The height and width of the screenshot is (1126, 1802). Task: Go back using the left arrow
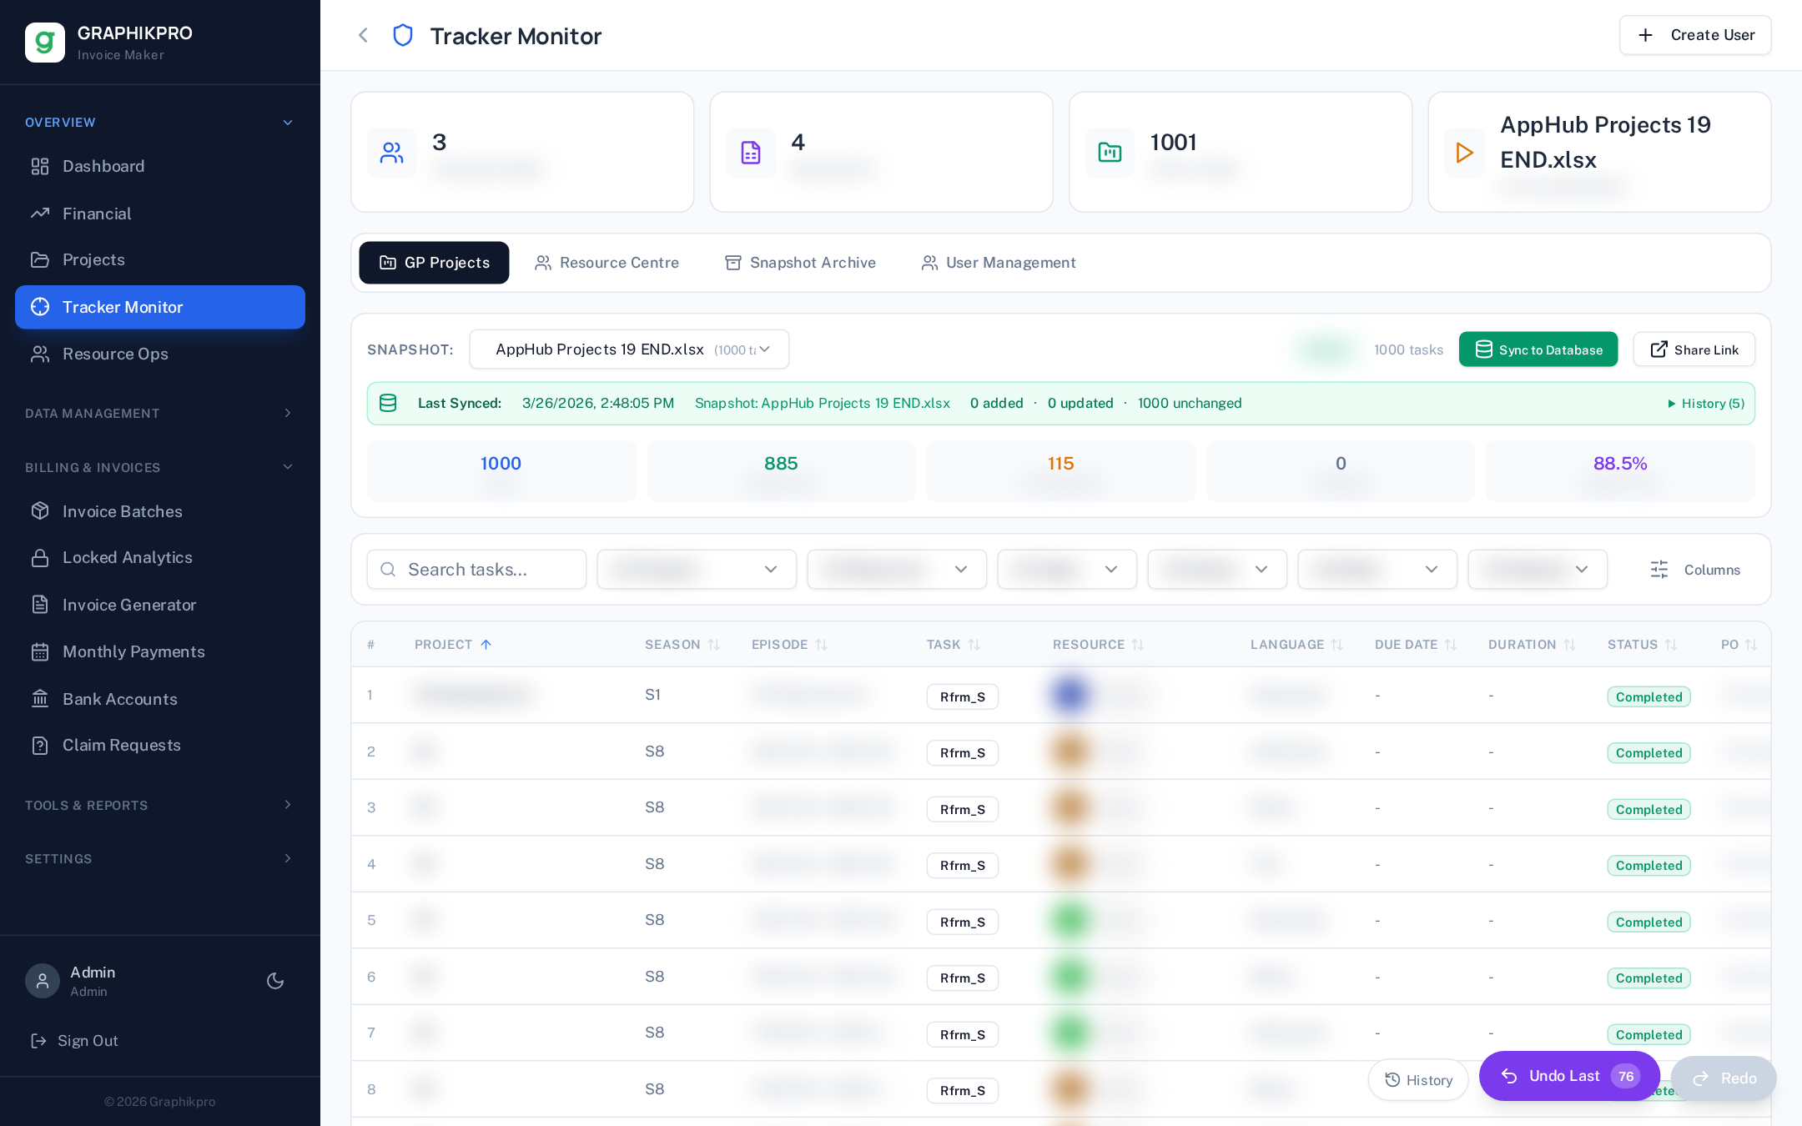[363, 35]
